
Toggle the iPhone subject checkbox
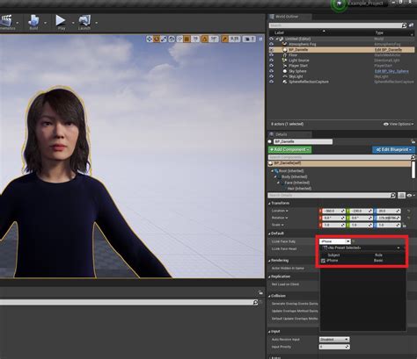point(323,261)
